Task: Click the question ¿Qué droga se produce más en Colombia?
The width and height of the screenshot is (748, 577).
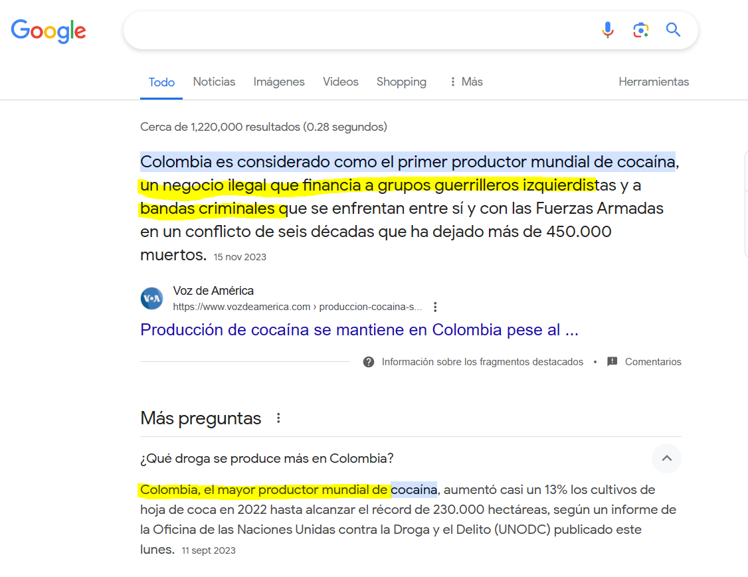Action: coord(266,458)
